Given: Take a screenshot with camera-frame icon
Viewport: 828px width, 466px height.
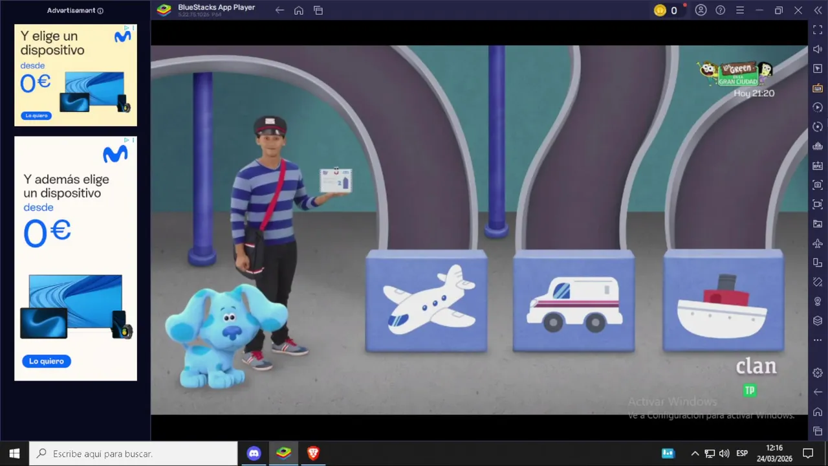Looking at the screenshot, I should [x=818, y=185].
